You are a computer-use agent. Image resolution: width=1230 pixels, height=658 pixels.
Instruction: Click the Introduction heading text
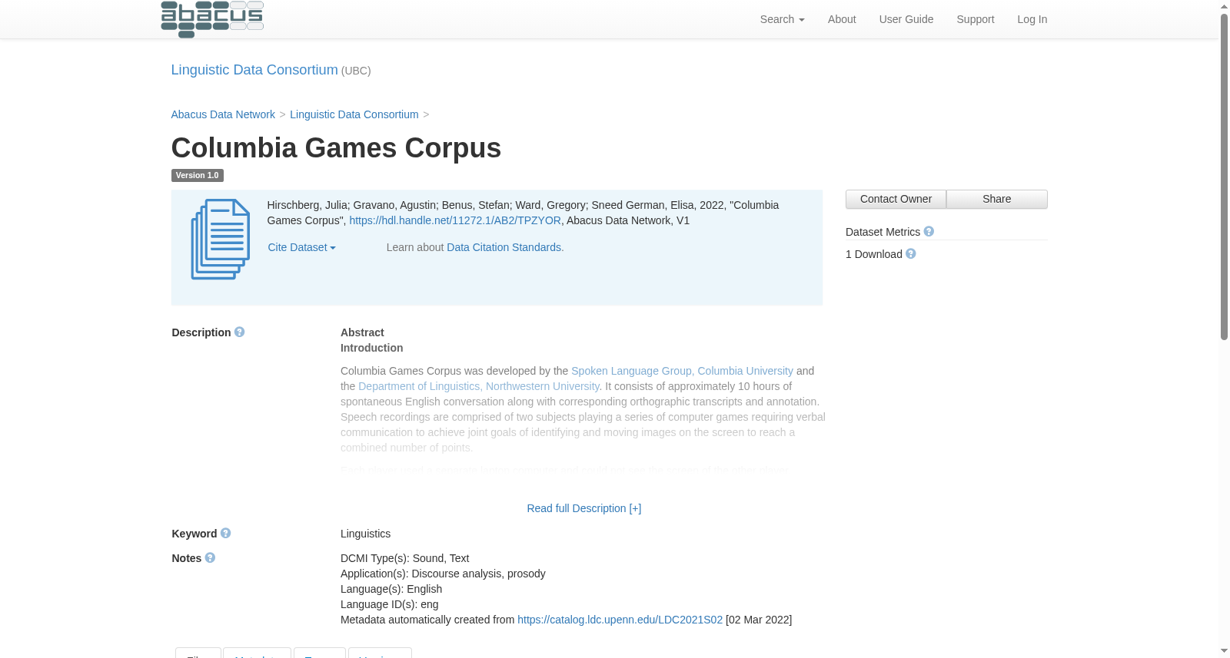[372, 348]
